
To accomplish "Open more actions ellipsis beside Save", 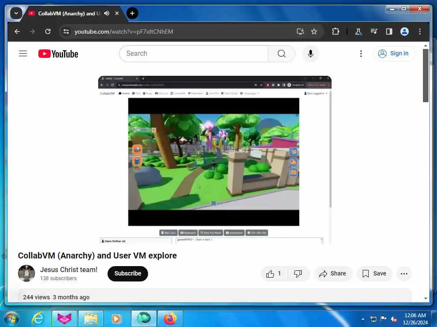I will (404, 274).
